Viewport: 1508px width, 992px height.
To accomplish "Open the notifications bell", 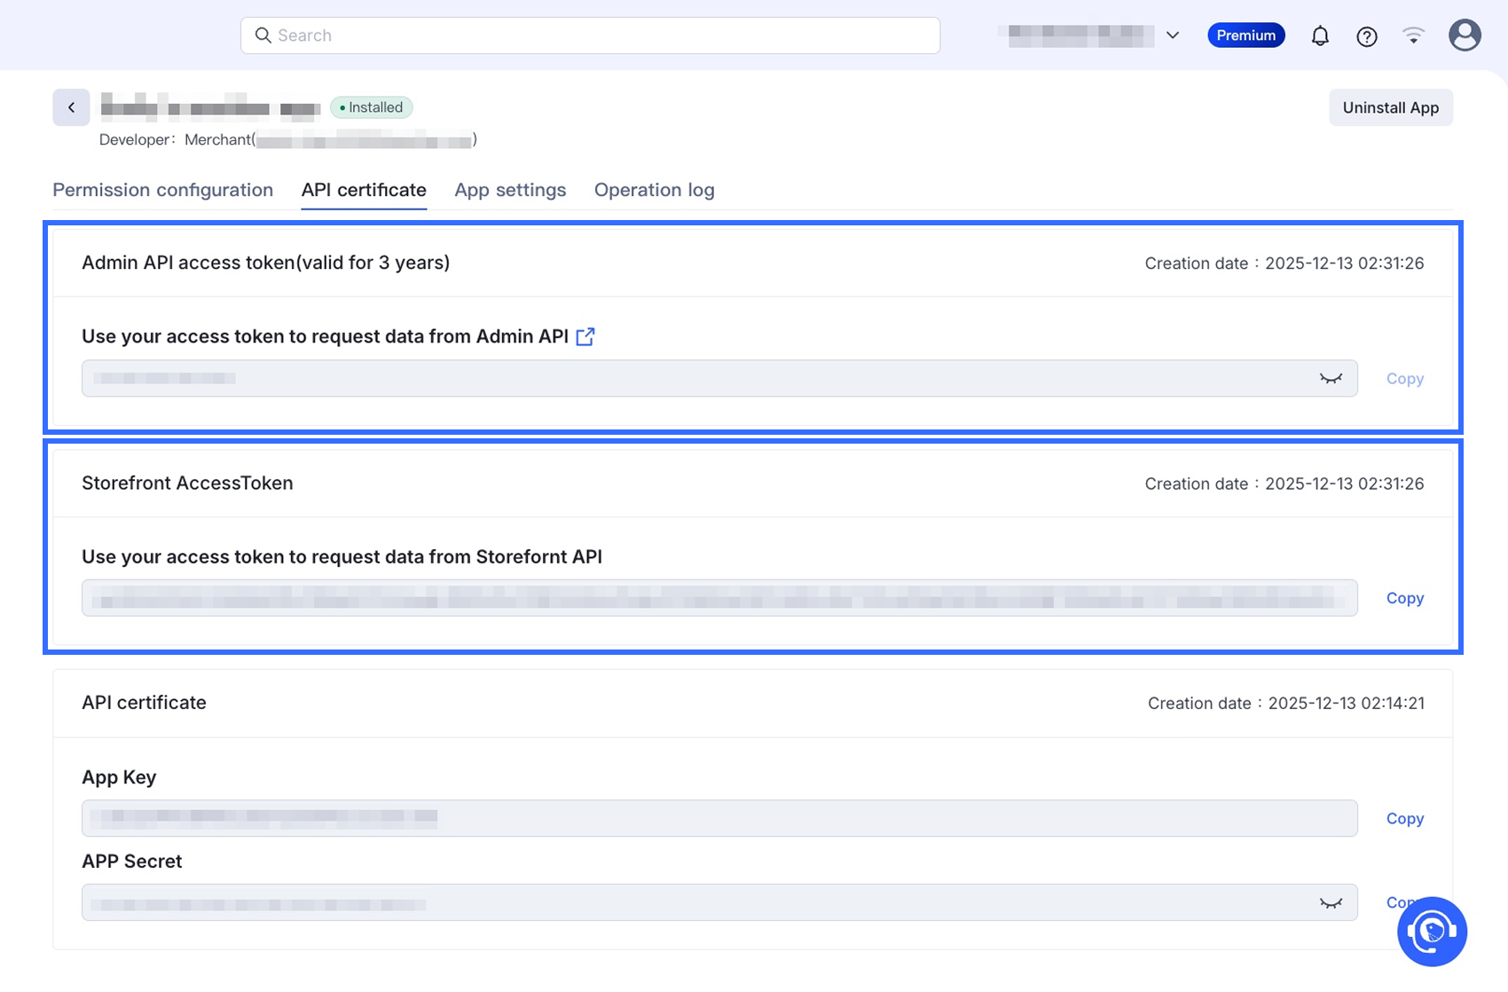I will coord(1320,36).
